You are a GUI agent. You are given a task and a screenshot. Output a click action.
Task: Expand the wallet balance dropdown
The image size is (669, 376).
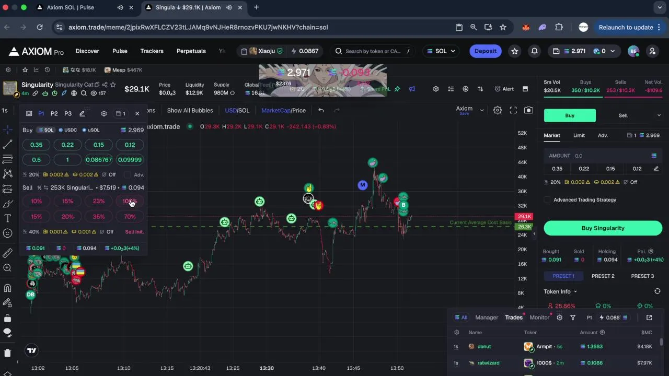tap(613, 51)
